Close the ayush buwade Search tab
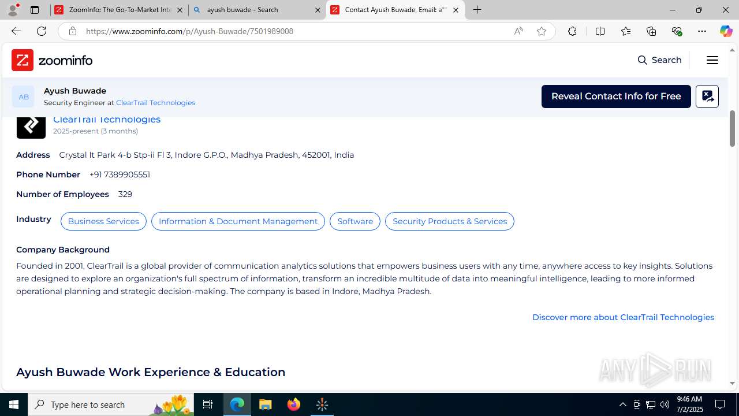 coord(318,10)
